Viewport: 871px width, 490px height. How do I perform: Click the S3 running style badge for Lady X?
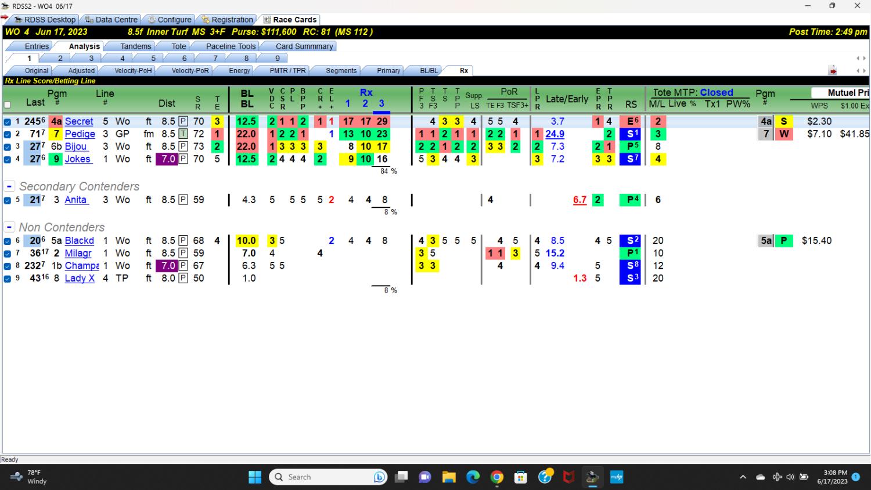point(629,278)
